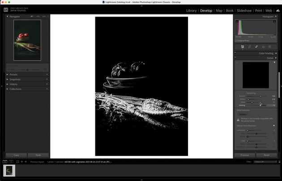Open the cloud sync status icon

[x=278, y=11]
